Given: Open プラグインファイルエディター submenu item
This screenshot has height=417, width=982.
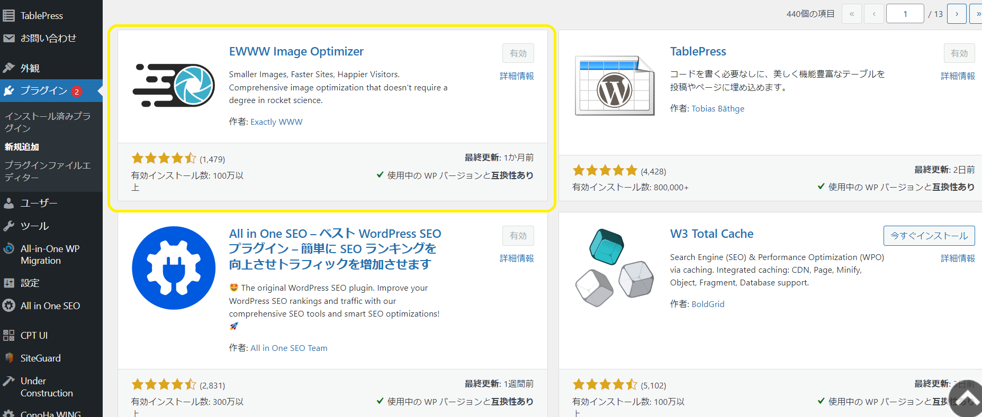Looking at the screenshot, I should 48,171.
